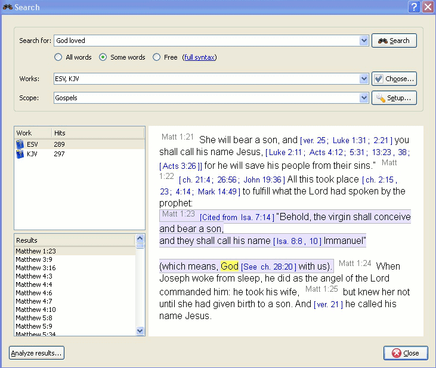Click the binoculars Search button
Image resolution: width=436 pixels, height=368 pixels.
[x=394, y=41]
